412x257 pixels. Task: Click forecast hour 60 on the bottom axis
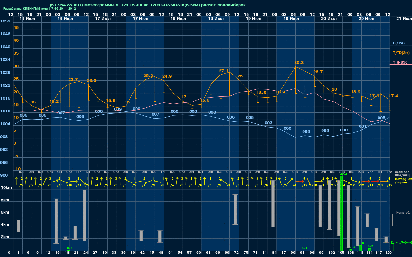[198, 253]
